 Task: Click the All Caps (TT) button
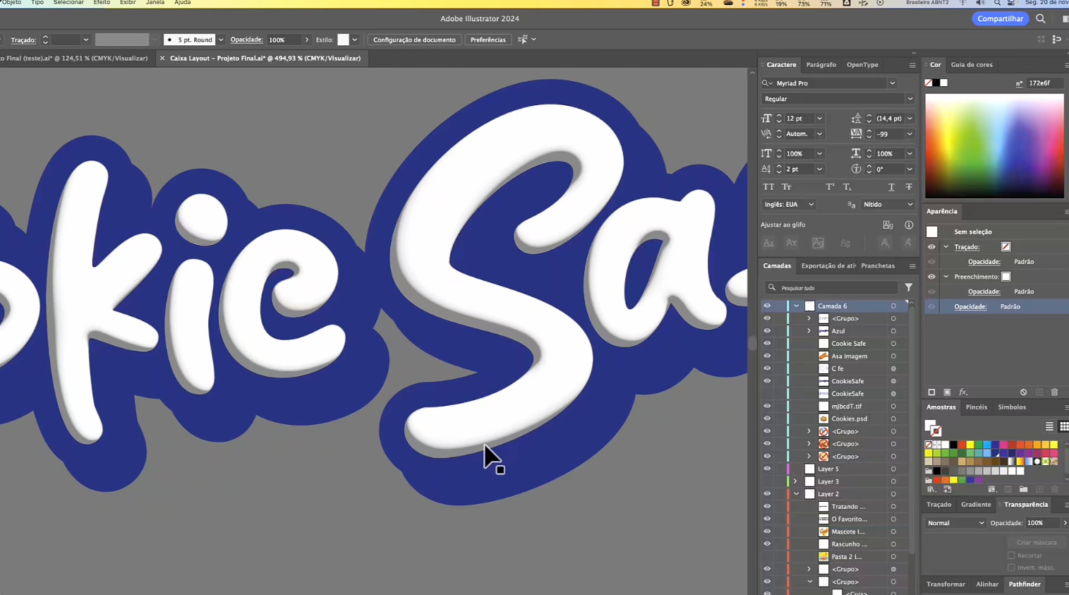[x=768, y=187]
